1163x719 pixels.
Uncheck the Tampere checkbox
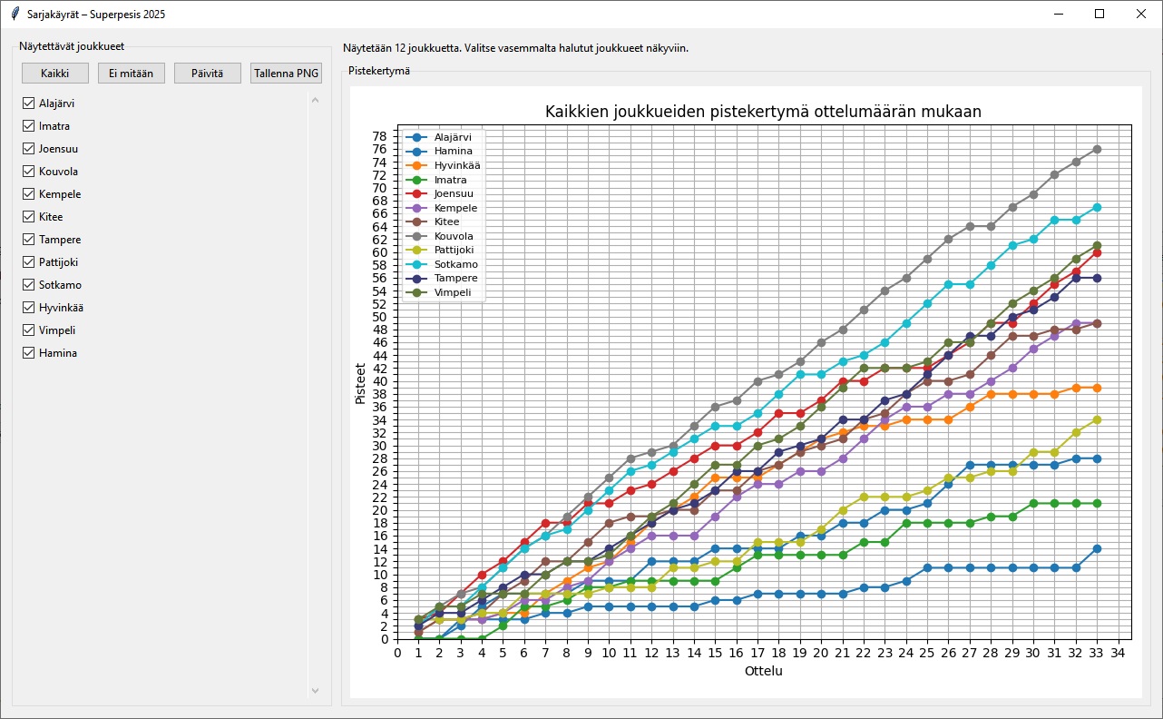tap(28, 240)
